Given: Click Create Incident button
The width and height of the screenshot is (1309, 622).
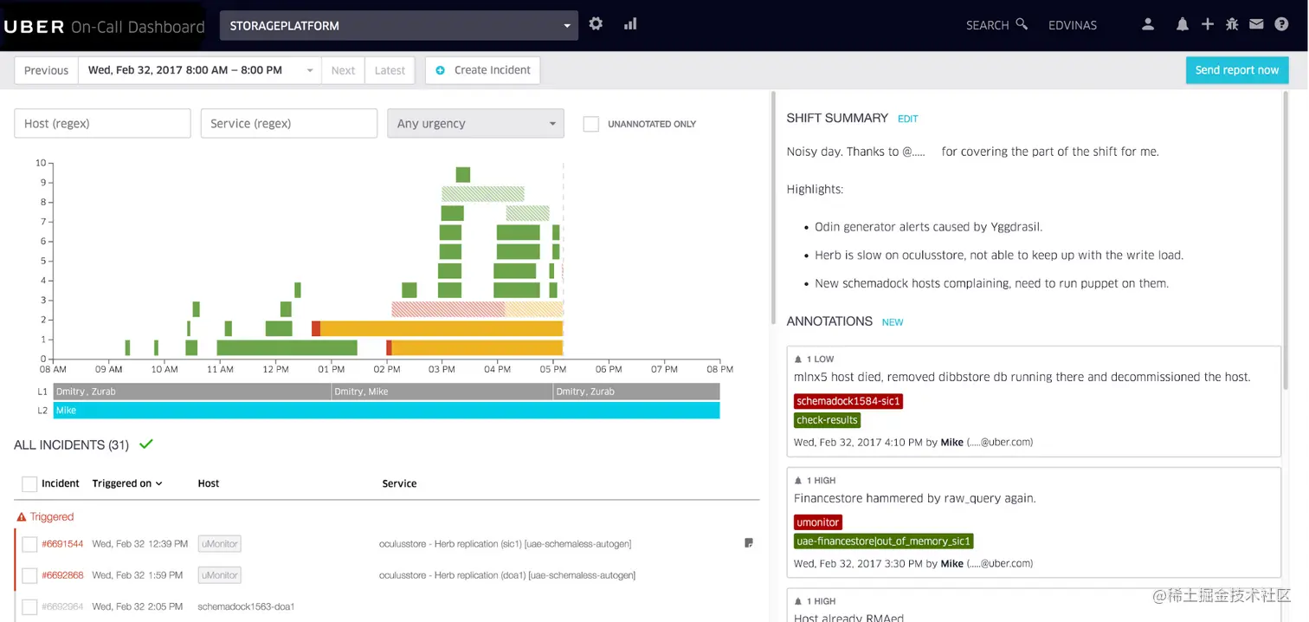Looking at the screenshot, I should [483, 70].
